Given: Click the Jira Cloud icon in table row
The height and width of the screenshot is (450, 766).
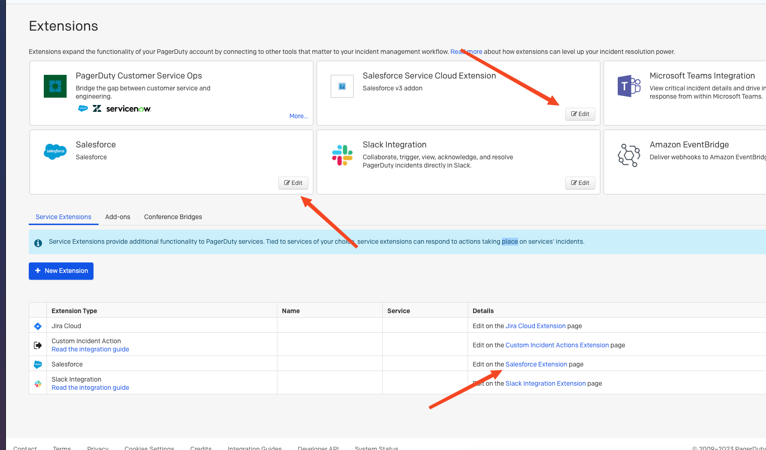Looking at the screenshot, I should pos(38,326).
